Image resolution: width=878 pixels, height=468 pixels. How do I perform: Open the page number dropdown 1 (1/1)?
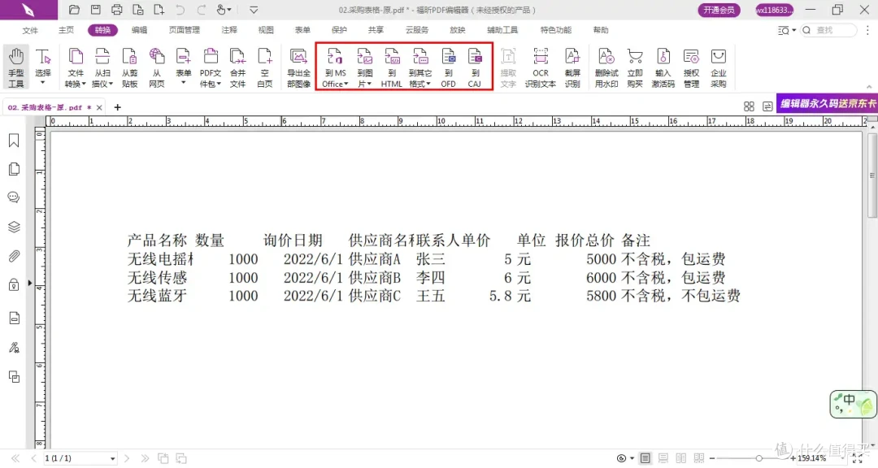coord(112,458)
